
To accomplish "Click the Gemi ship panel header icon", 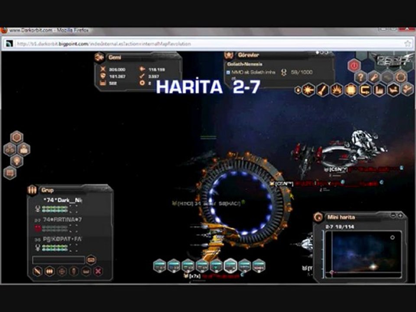I will pos(100,57).
